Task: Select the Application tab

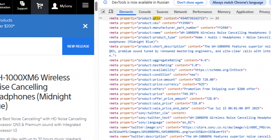Action: [x=245, y=12]
